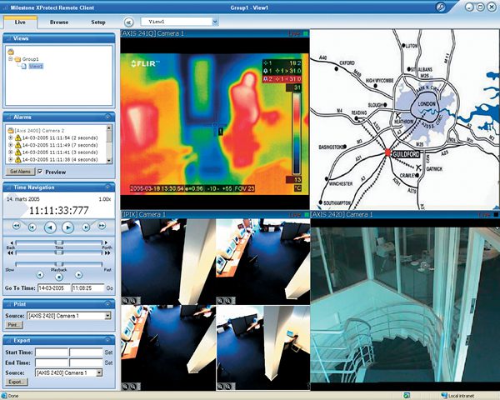The image size is (500, 400).
Task: Click the key icon in the title bar
Action: [x=440, y=7]
